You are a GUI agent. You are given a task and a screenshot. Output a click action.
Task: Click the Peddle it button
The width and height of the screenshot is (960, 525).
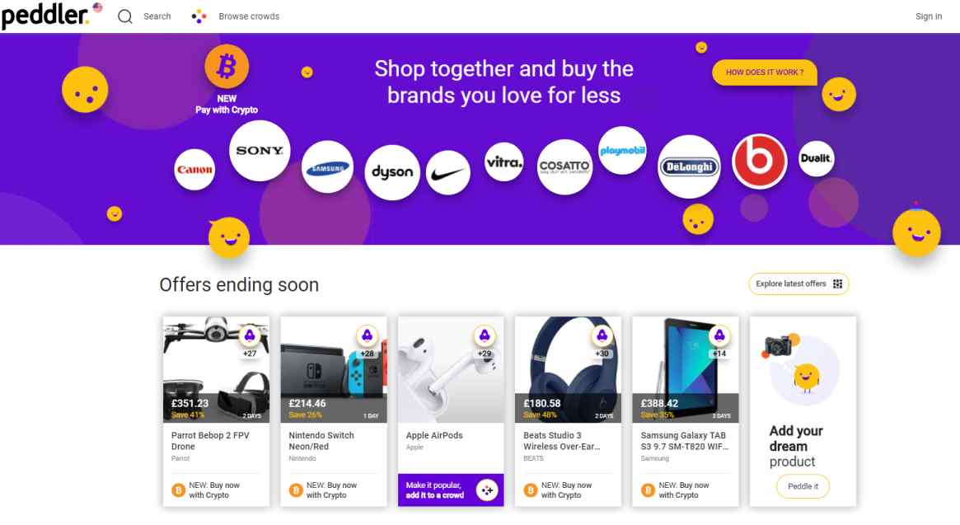[x=803, y=486]
